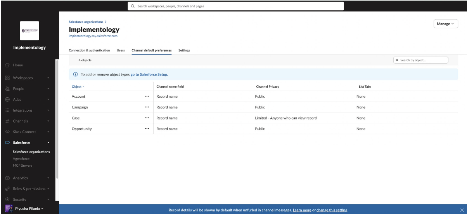Click the Channels hash icon
This screenshot has width=467, height=214.
click(8, 121)
